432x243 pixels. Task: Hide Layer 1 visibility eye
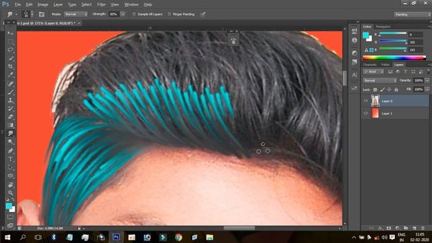366,113
